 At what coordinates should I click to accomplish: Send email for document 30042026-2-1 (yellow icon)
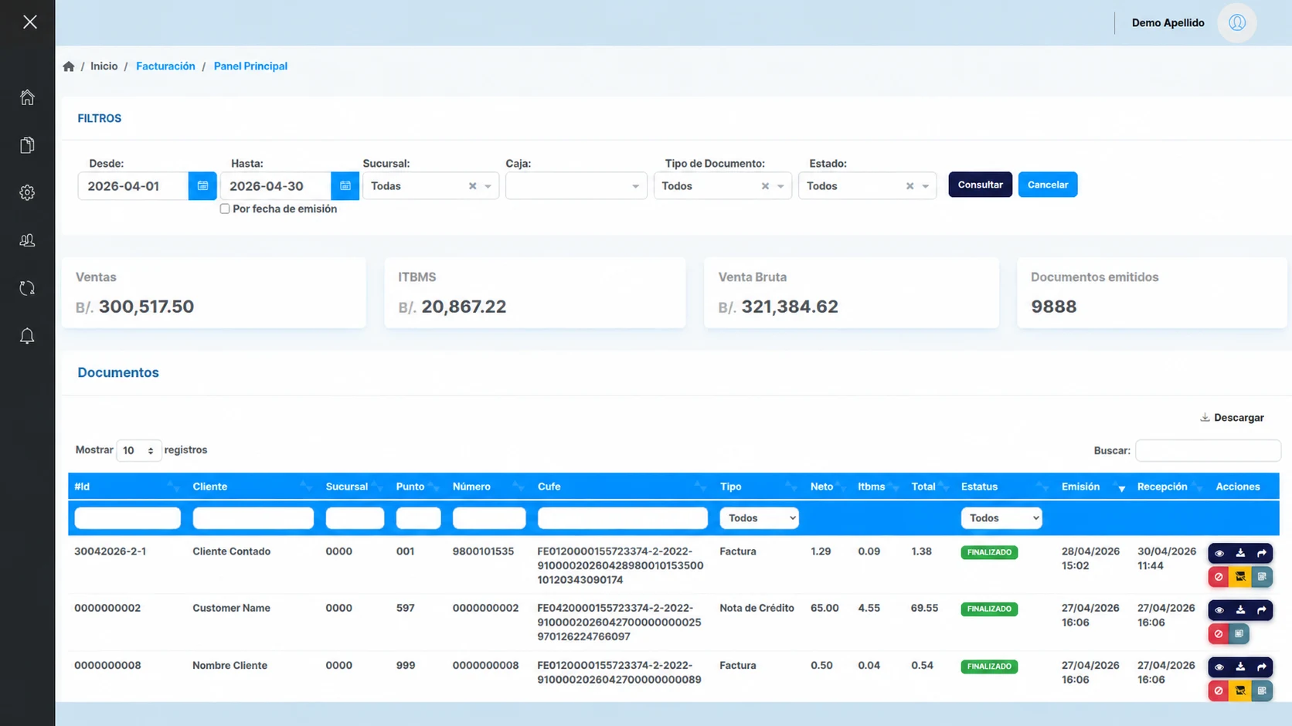coord(1240,577)
